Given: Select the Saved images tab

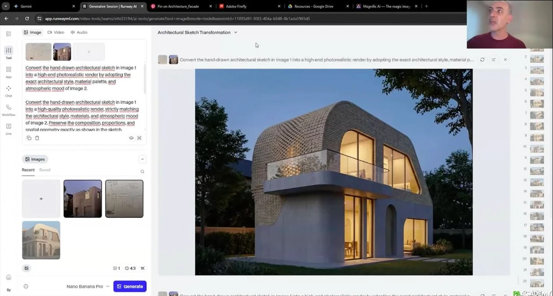Looking at the screenshot, I should (x=45, y=170).
